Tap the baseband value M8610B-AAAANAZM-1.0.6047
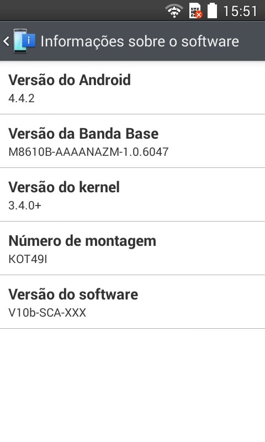The height and width of the screenshot is (442, 265). [88, 151]
